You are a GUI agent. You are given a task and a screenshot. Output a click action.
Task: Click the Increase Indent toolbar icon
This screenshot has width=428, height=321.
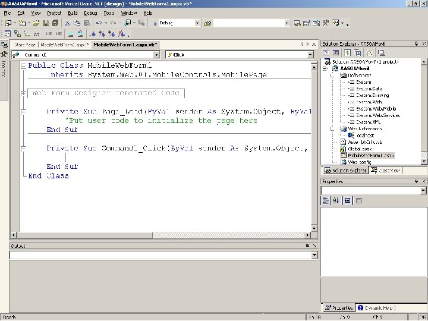click(59, 34)
